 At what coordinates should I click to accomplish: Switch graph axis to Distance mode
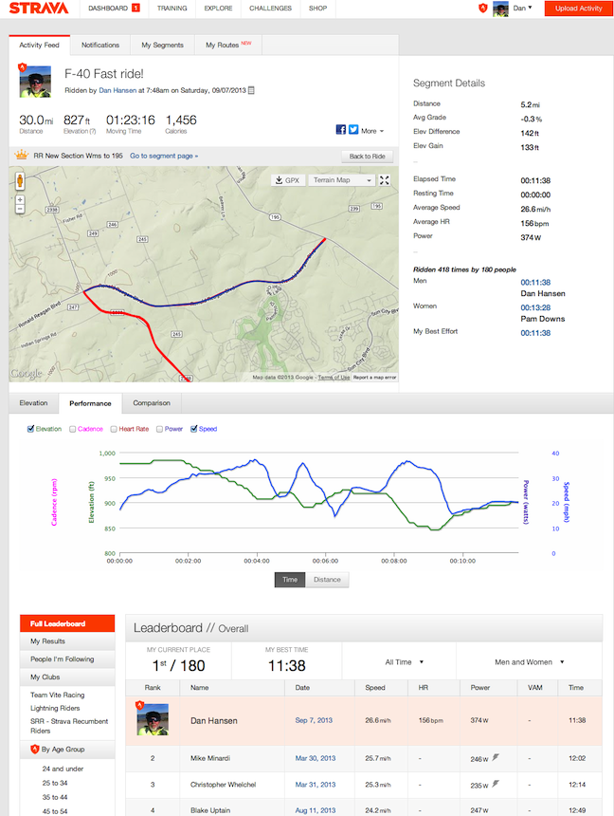[326, 579]
